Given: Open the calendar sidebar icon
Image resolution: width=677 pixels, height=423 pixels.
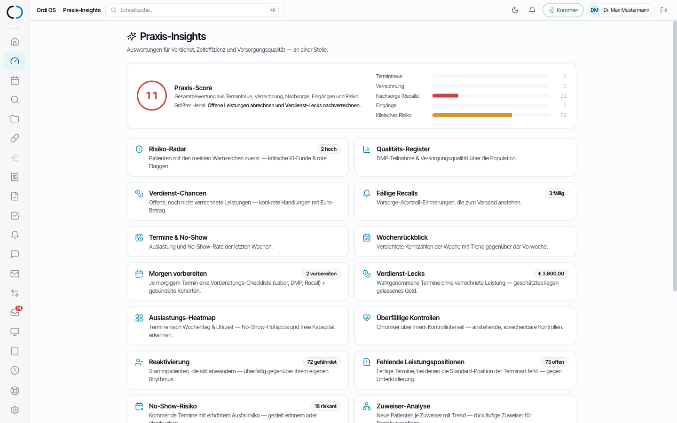Looking at the screenshot, I should (x=15, y=80).
